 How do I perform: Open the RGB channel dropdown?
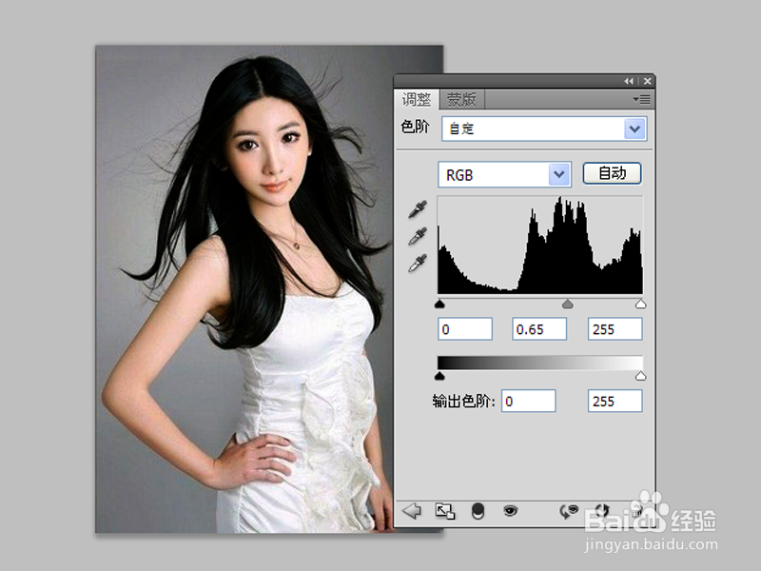tap(504, 175)
